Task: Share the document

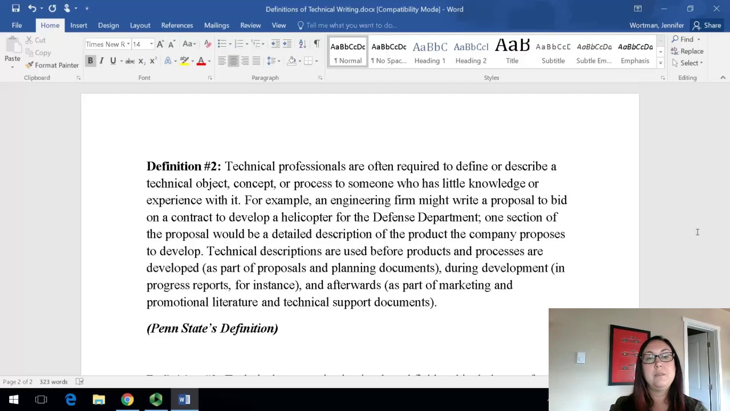Action: (x=707, y=25)
